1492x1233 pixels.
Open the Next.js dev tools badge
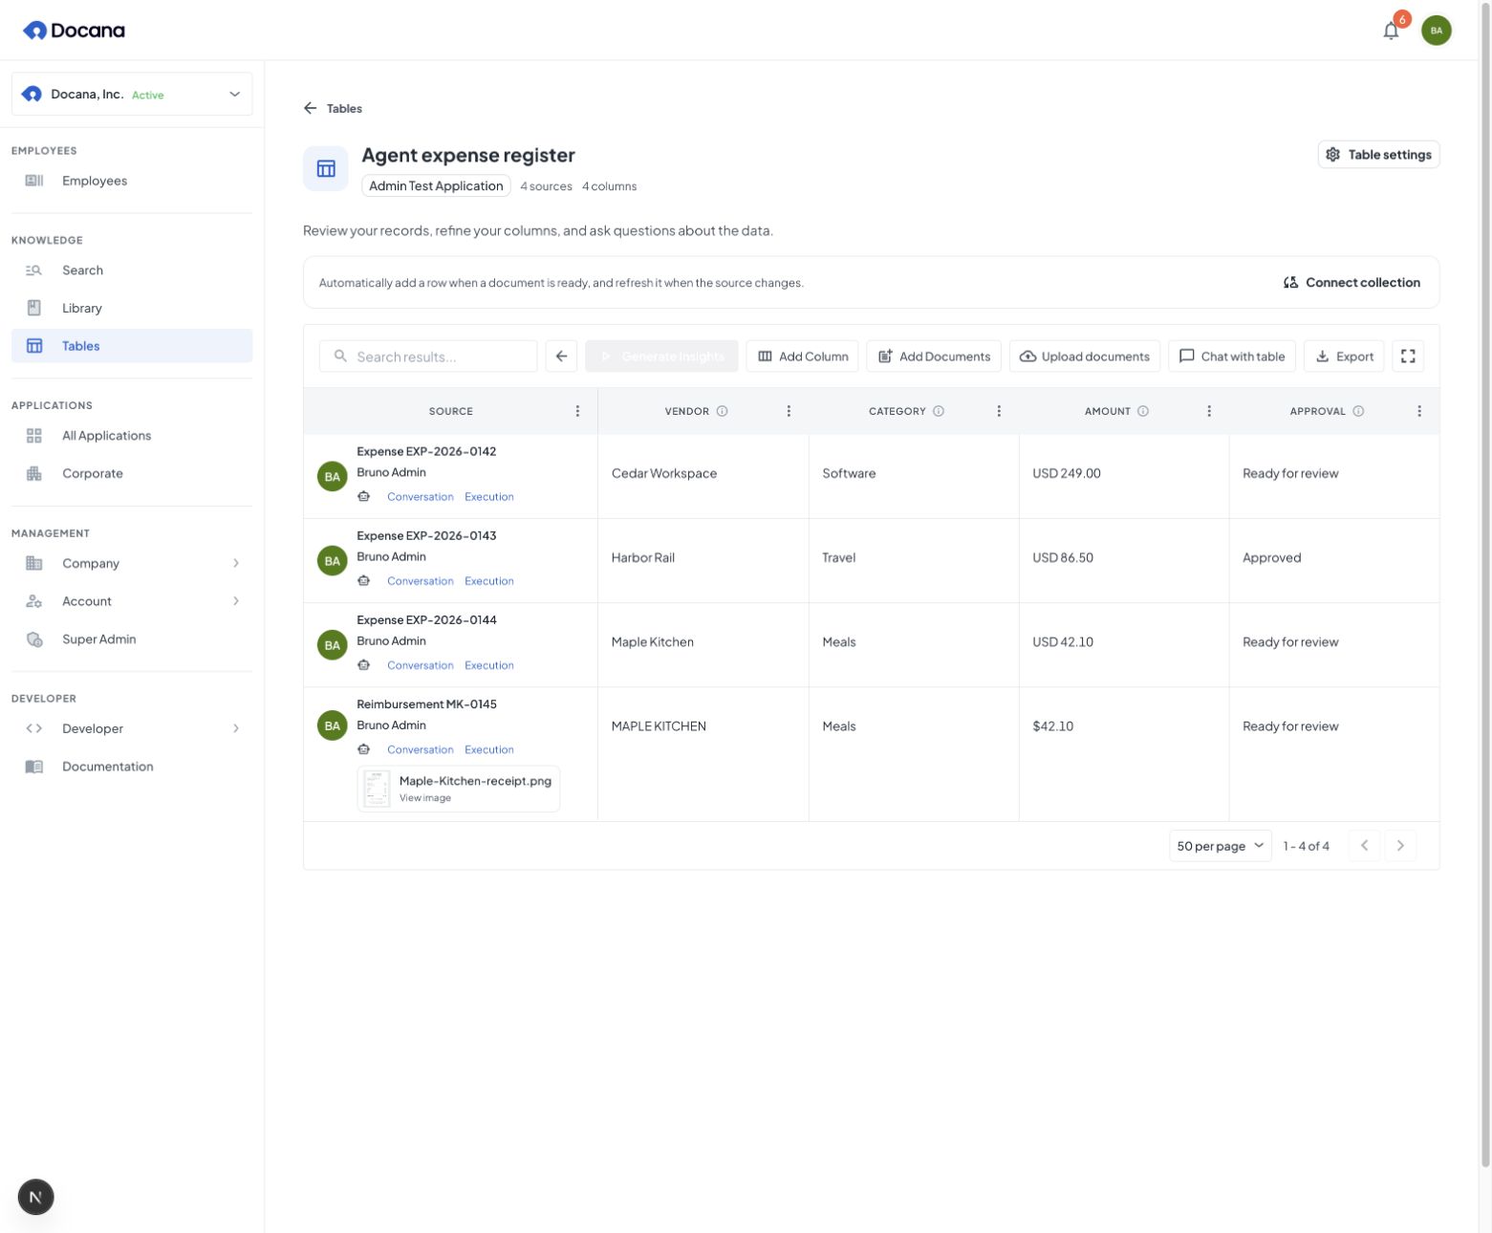(36, 1197)
